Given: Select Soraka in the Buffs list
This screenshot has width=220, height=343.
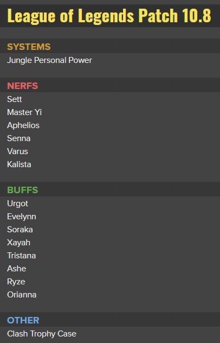Looking at the screenshot, I should (x=20, y=230).
